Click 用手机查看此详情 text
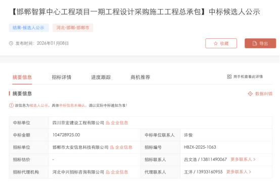 [248, 77]
